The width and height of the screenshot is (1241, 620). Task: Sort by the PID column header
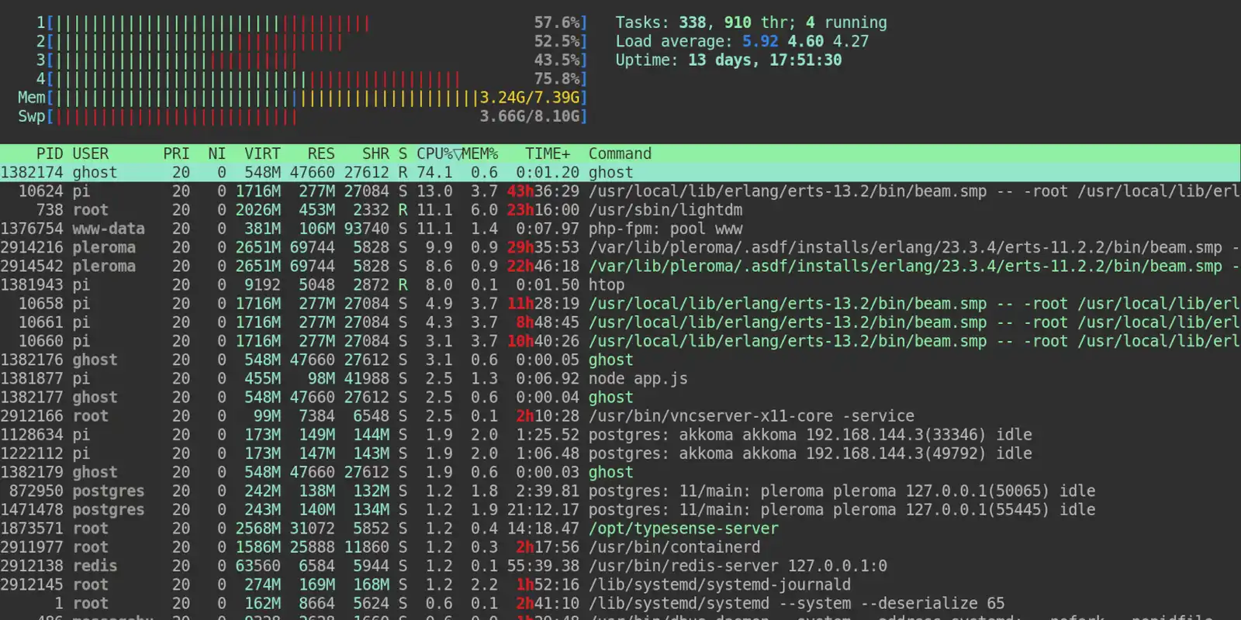pos(50,153)
